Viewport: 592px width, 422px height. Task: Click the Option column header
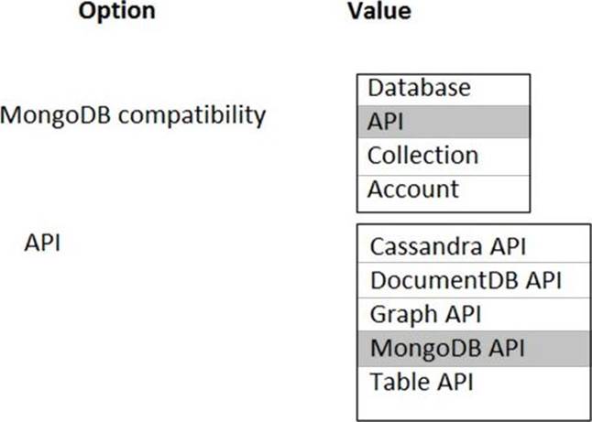pos(116,12)
